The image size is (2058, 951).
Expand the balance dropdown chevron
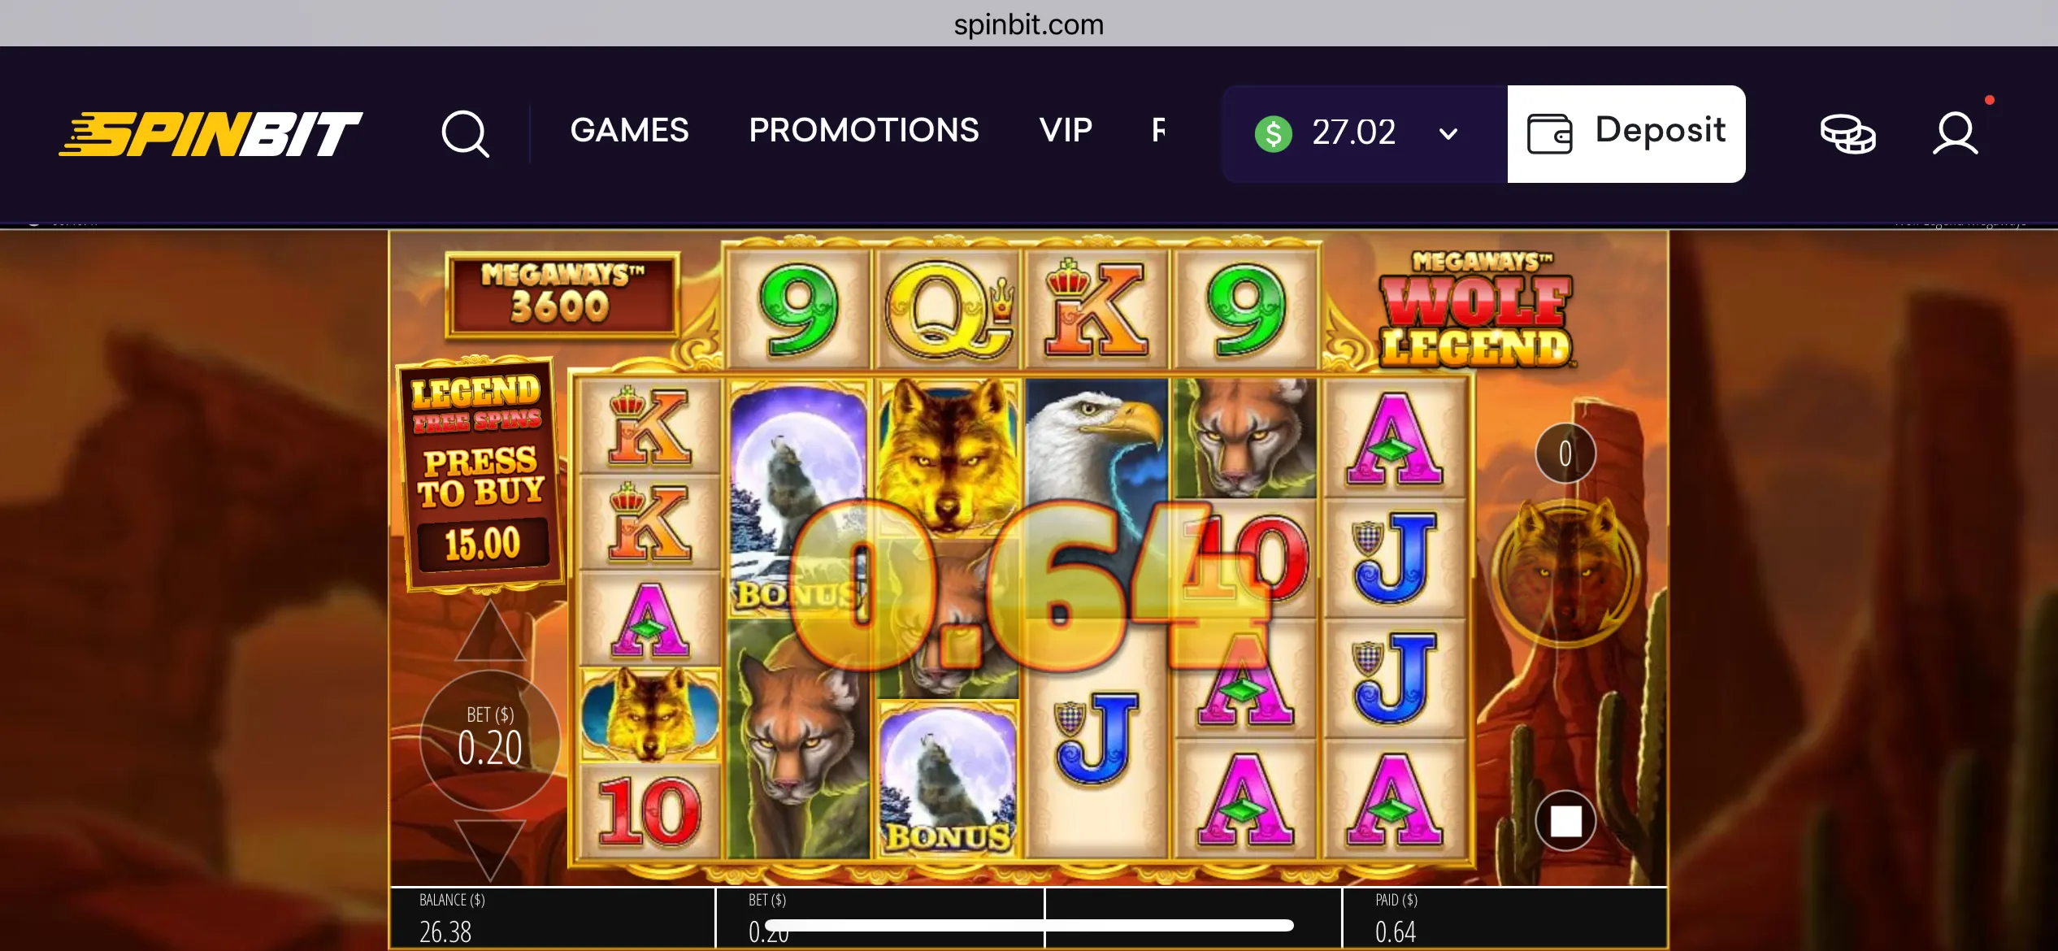point(1448,133)
